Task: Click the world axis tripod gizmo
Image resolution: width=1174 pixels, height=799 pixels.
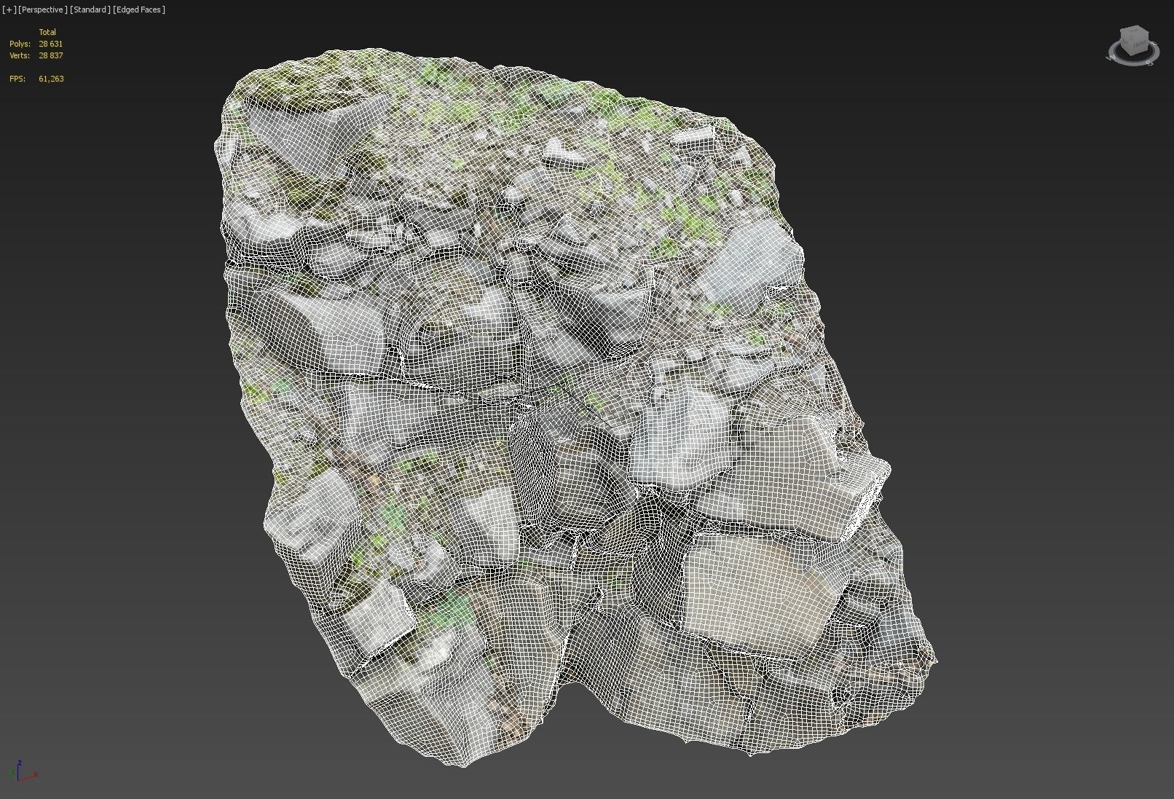Action: (22, 771)
